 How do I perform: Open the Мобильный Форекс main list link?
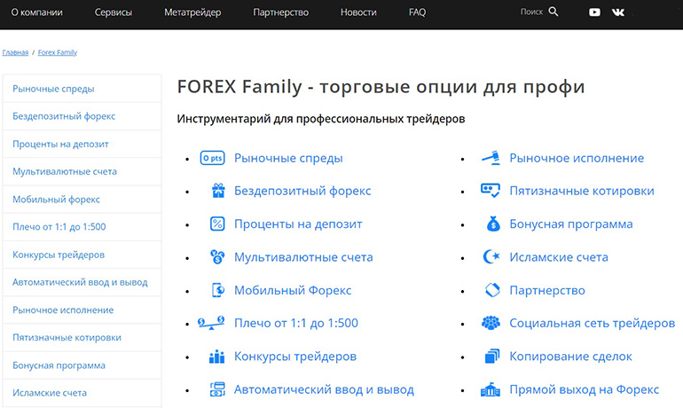[293, 290]
